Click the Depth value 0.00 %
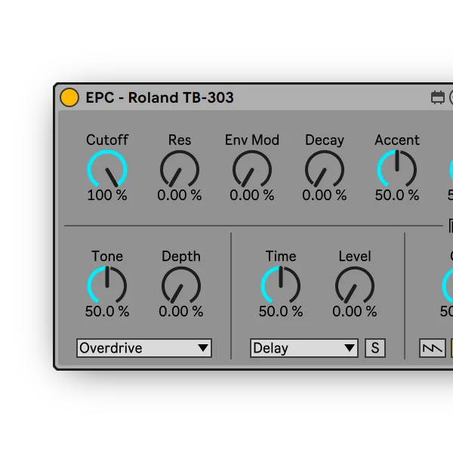This screenshot has height=453, width=453. point(181,311)
